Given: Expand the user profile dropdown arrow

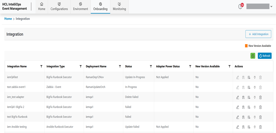Looking at the screenshot, I should (x=271, y=7).
